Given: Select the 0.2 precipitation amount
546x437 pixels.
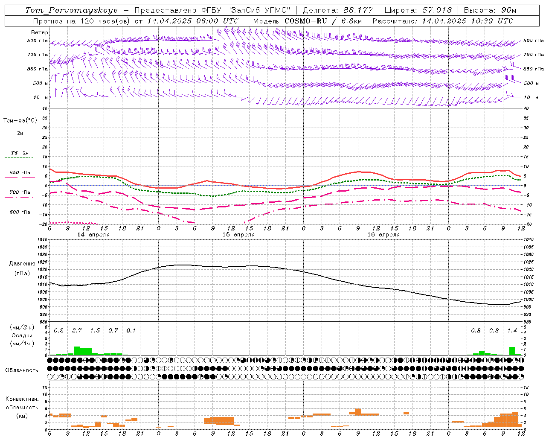Looking at the screenshot, I should [59, 331].
